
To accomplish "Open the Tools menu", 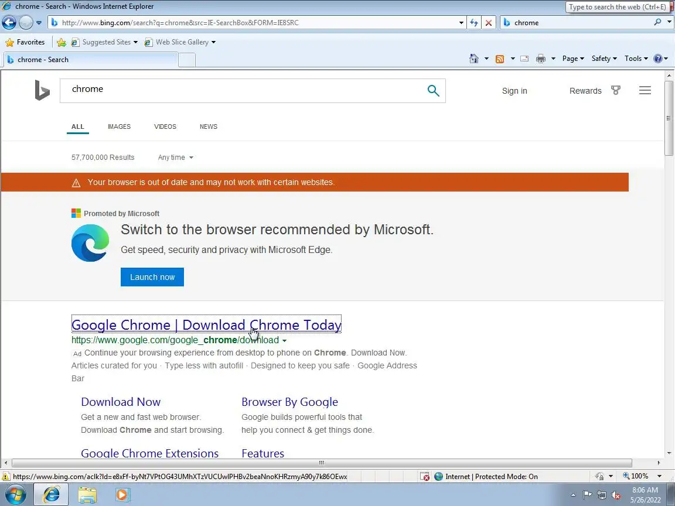I will point(636,59).
